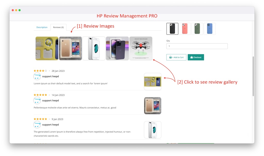Click the avatar icon in the 9 Jan review

click(37, 125)
